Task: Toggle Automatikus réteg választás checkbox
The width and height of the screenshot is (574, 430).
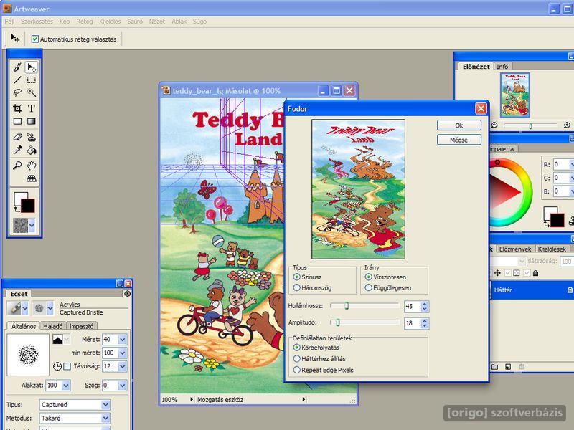Action: pos(35,39)
